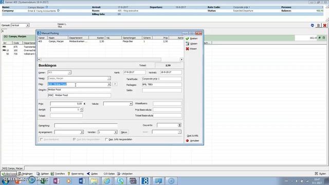Click the Omschr. Minibar Food field
Viewport: 329px width, 185px height.
coord(79,90)
